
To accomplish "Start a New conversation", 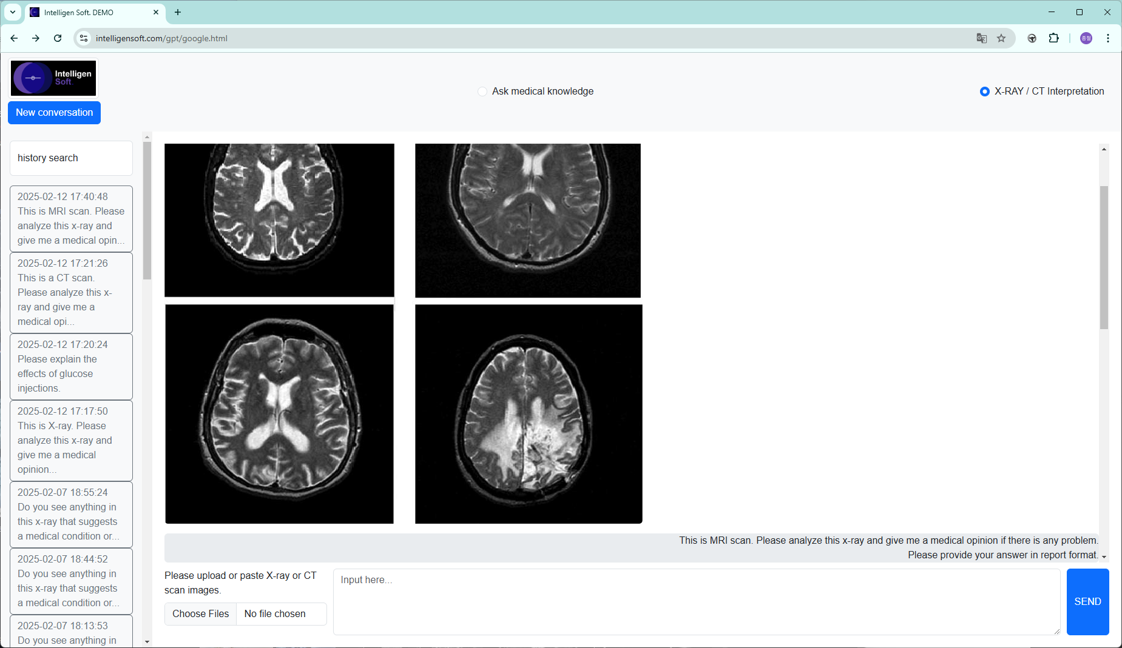I will click(x=54, y=113).
